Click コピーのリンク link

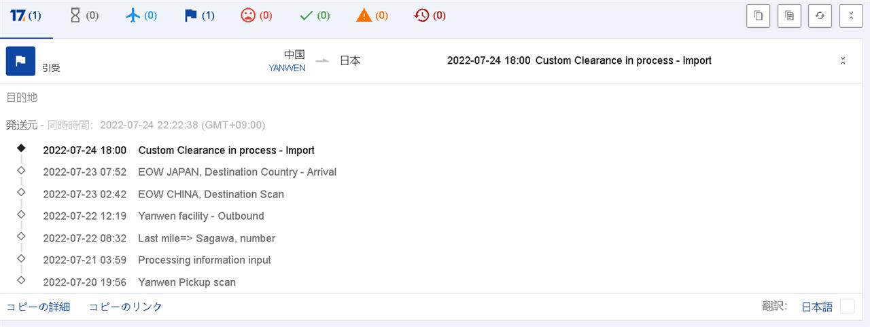[126, 307]
